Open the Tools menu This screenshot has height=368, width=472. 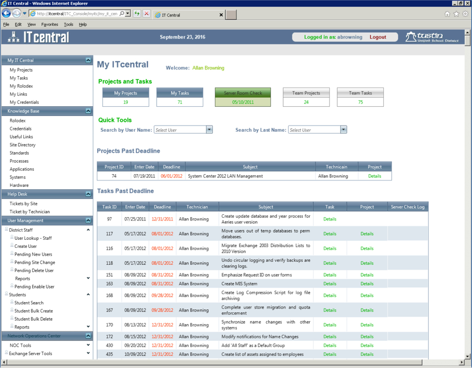tap(68, 24)
